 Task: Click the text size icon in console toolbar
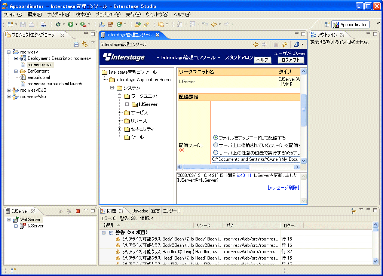coord(297,45)
